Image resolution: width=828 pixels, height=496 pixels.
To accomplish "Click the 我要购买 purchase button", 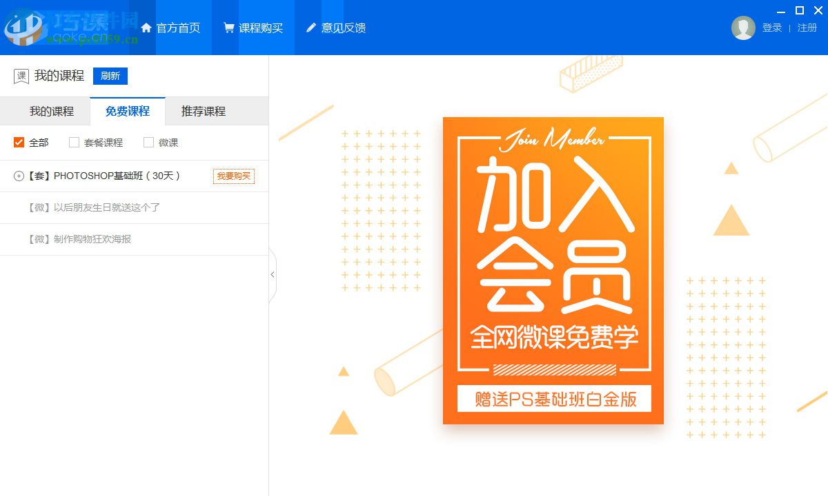I will pos(233,176).
